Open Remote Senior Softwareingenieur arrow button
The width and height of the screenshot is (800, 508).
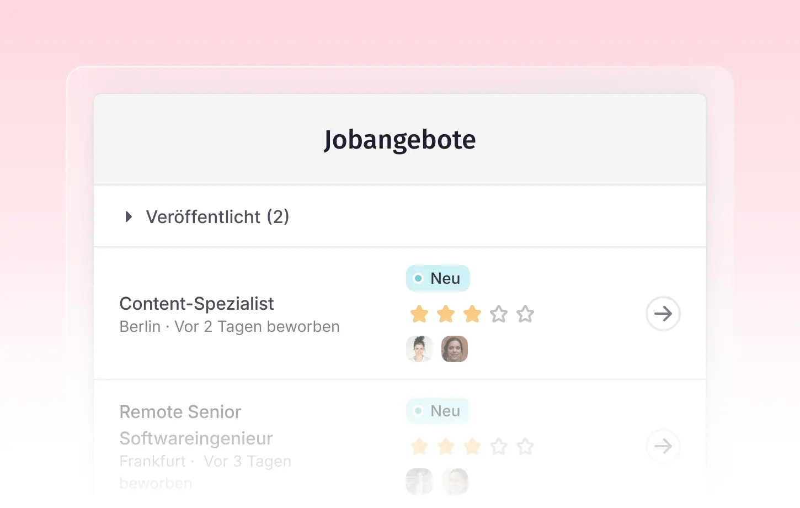tap(663, 446)
